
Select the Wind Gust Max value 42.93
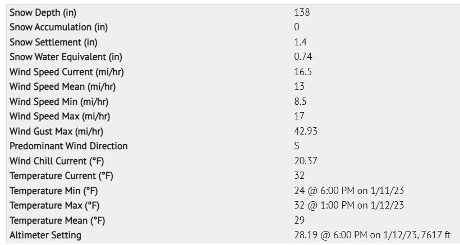click(306, 131)
